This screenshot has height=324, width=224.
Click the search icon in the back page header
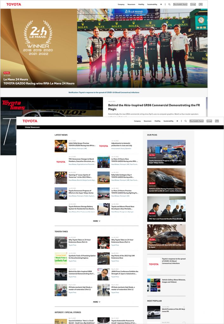[x=169, y=4]
